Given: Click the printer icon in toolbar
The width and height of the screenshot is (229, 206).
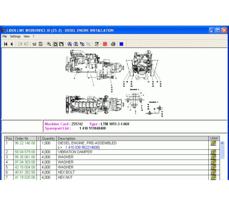Looking at the screenshot, I should (x=113, y=44).
